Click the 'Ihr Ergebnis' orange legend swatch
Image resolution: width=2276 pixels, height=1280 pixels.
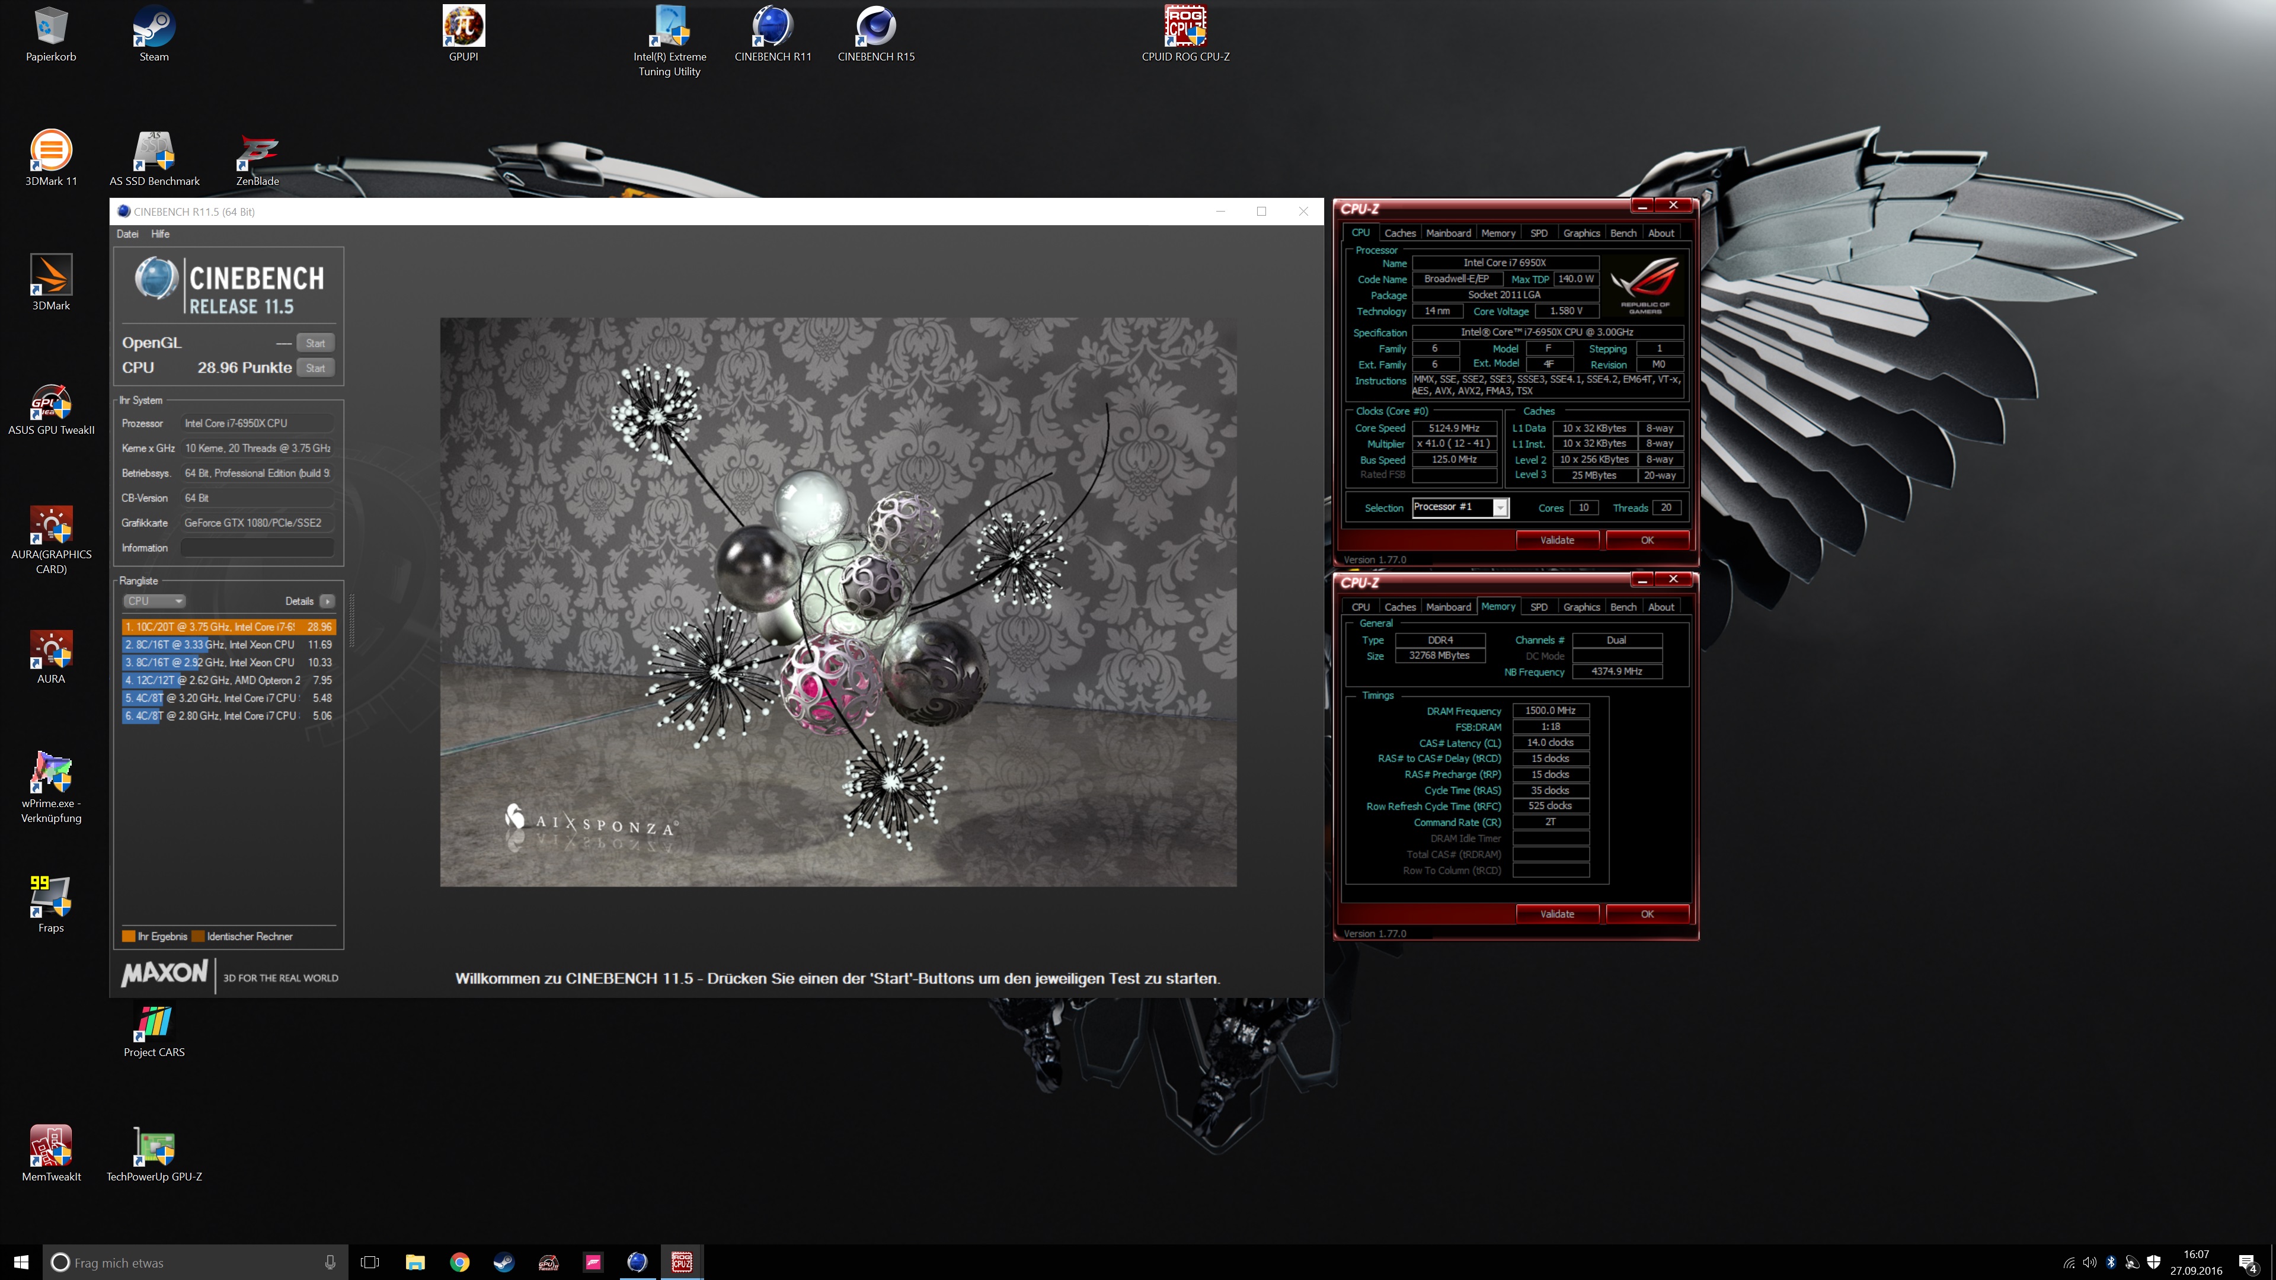(129, 936)
